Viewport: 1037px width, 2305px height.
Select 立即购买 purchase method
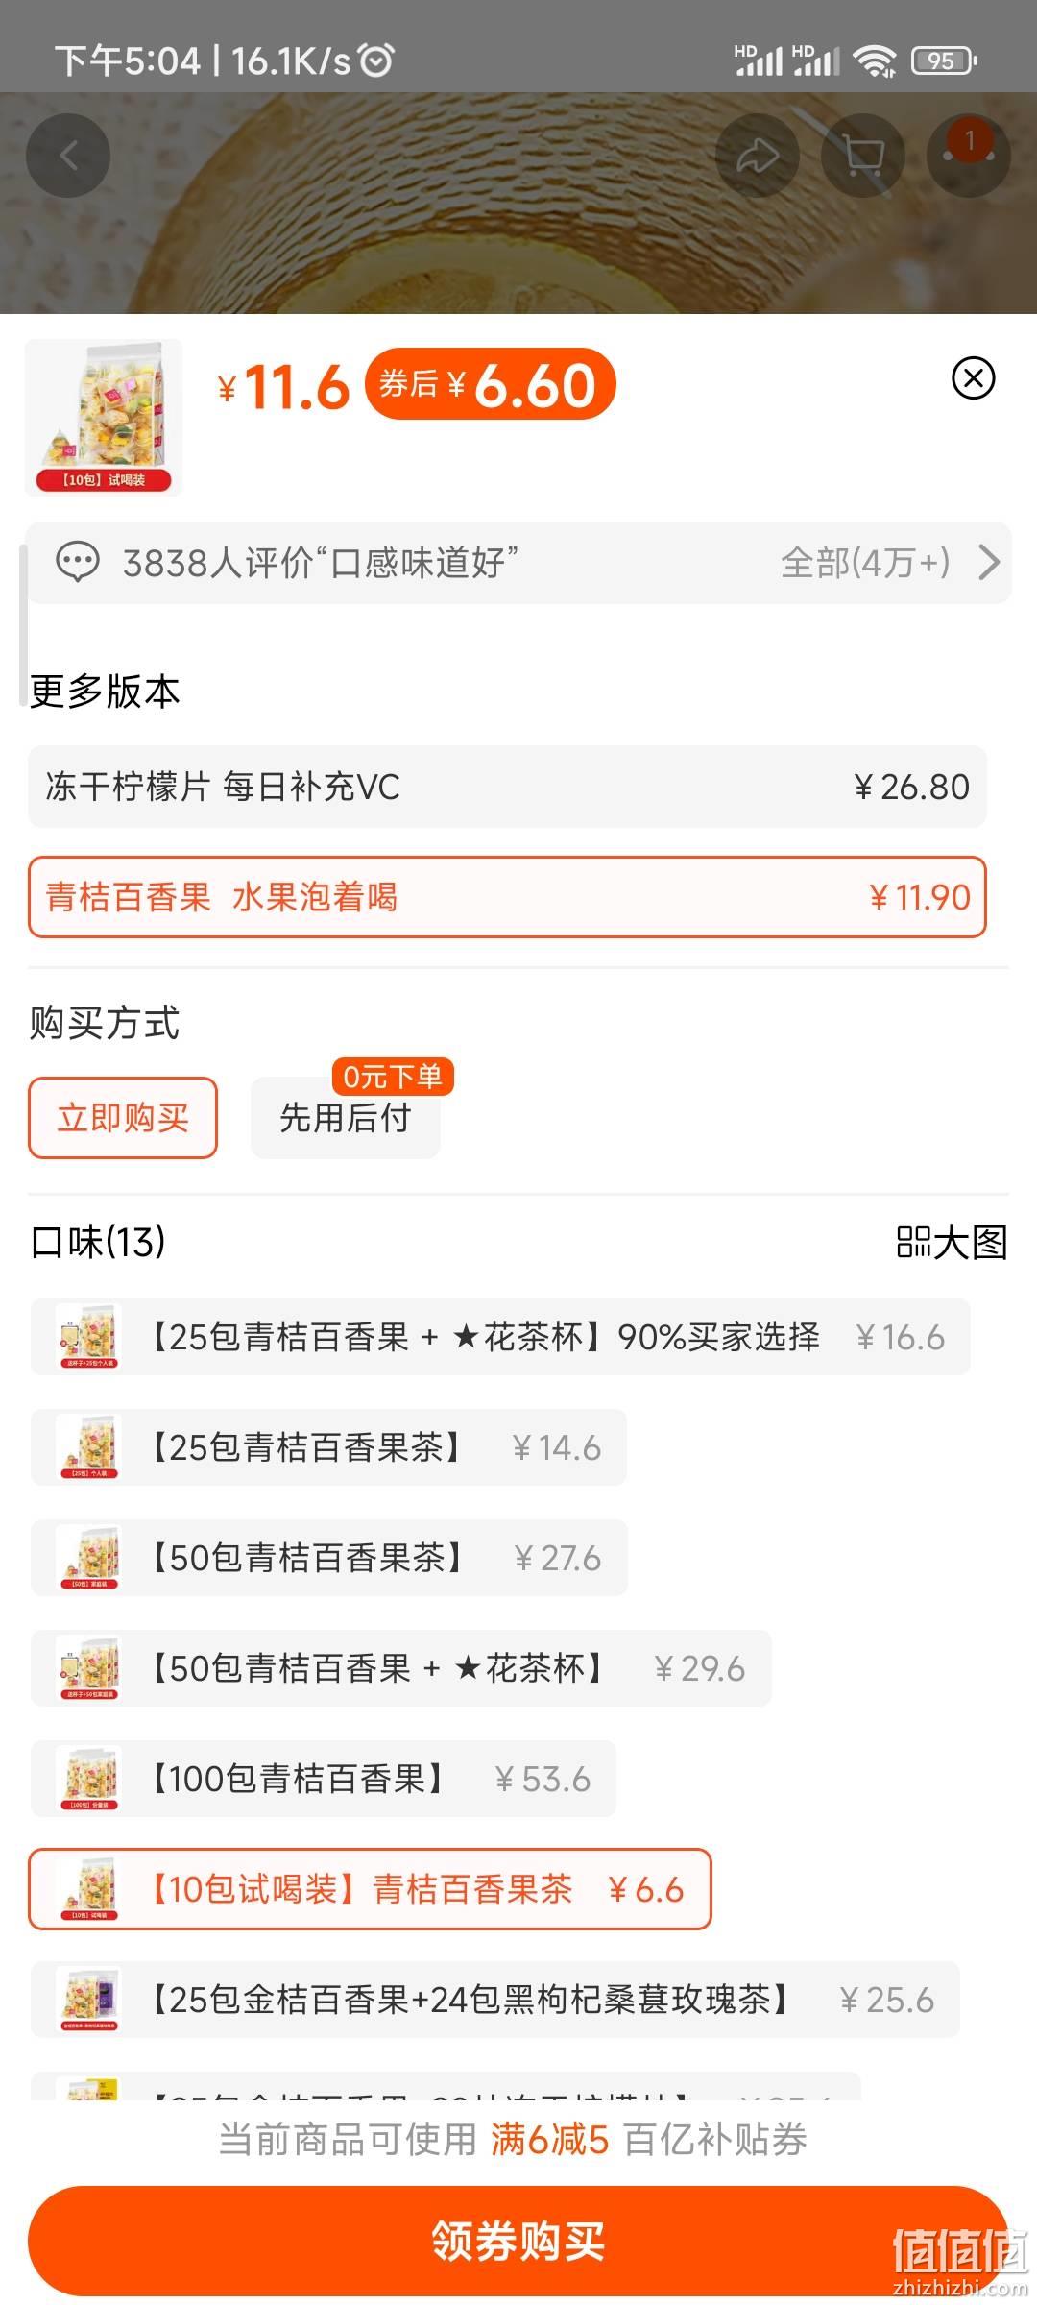click(123, 1118)
